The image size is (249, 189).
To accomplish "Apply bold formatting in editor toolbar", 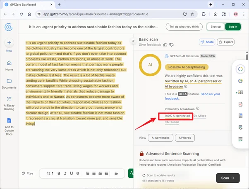I will point(59,173).
